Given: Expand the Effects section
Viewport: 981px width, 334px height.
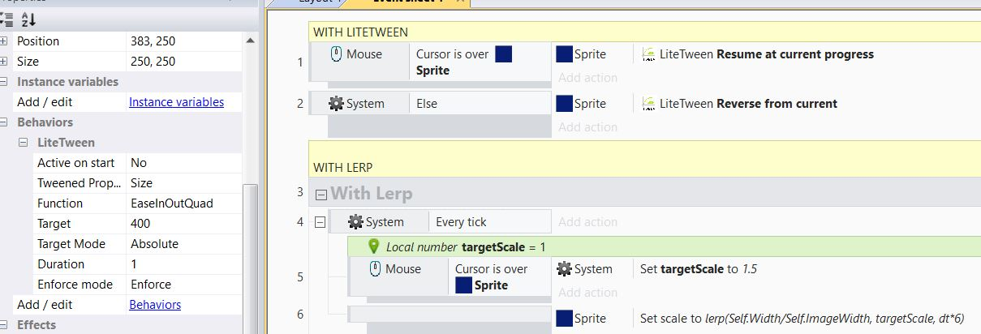Looking at the screenshot, I should pos(5,325).
